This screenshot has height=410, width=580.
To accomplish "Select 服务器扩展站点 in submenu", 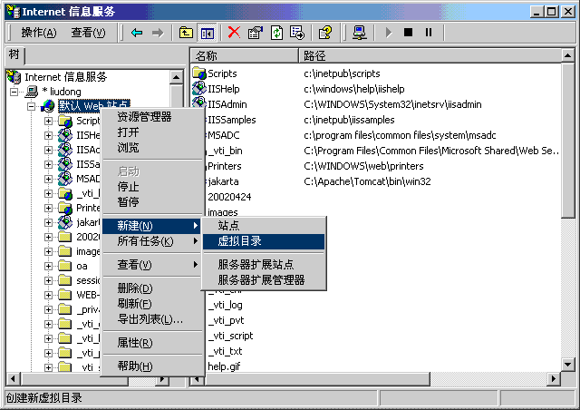I will point(264,265).
